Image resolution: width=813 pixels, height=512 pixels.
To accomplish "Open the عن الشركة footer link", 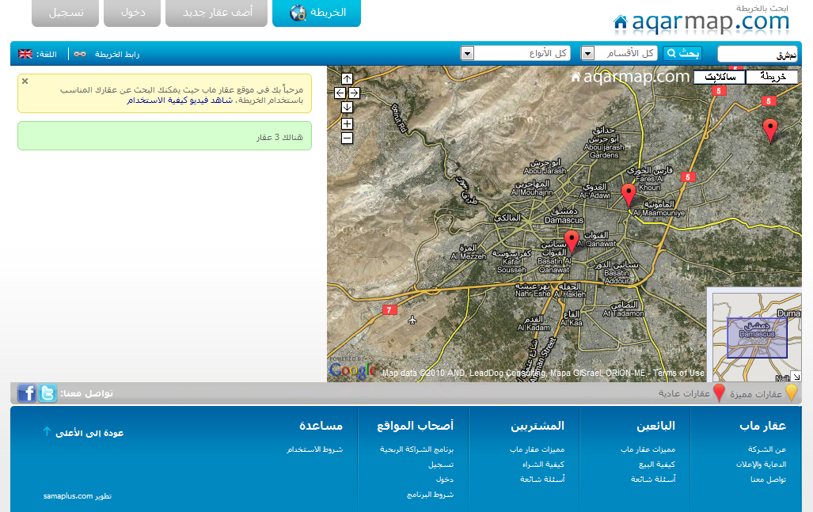I will (x=767, y=449).
